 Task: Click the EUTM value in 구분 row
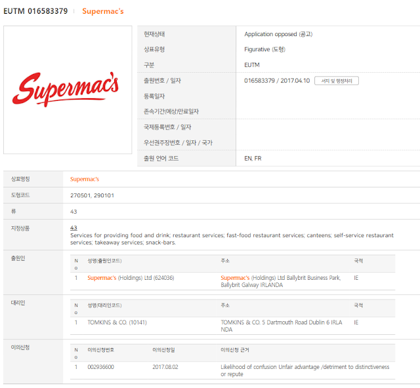point(252,65)
